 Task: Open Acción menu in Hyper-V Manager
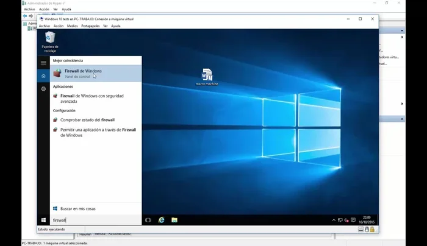click(44, 9)
